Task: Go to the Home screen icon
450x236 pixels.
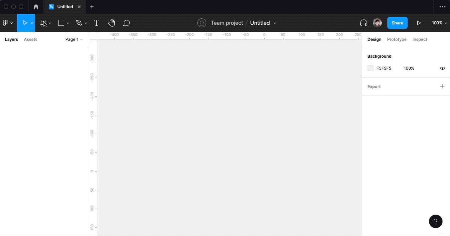Action: coord(36,7)
